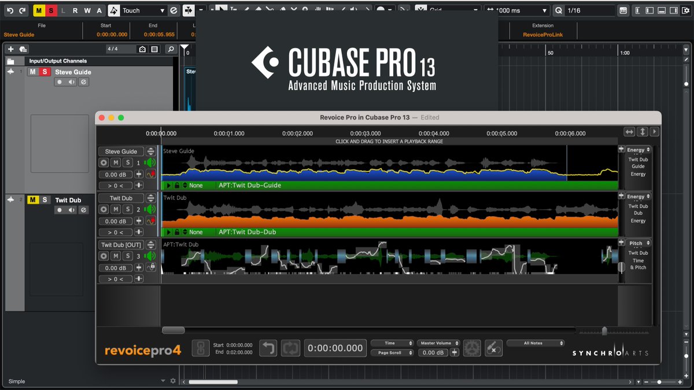Open the process wheel icon in Revoice Pro

(x=472, y=348)
